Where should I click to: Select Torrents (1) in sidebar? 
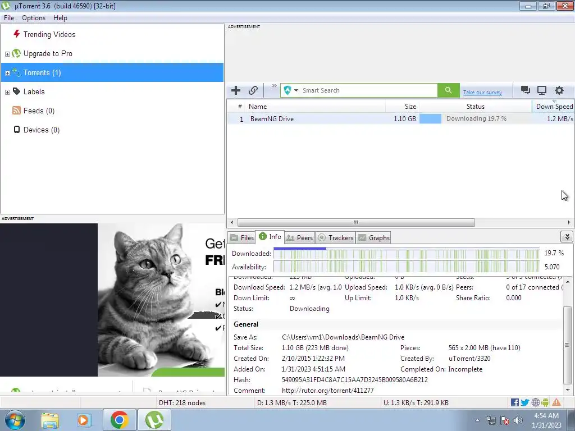pos(112,72)
